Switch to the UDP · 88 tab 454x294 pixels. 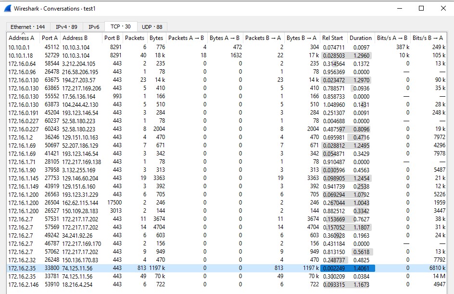[152, 27]
